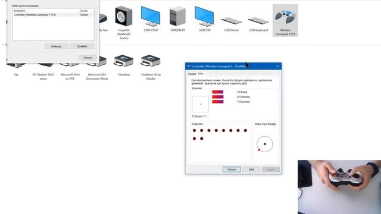Click the point-of-view hat circle indicator

coord(264,144)
